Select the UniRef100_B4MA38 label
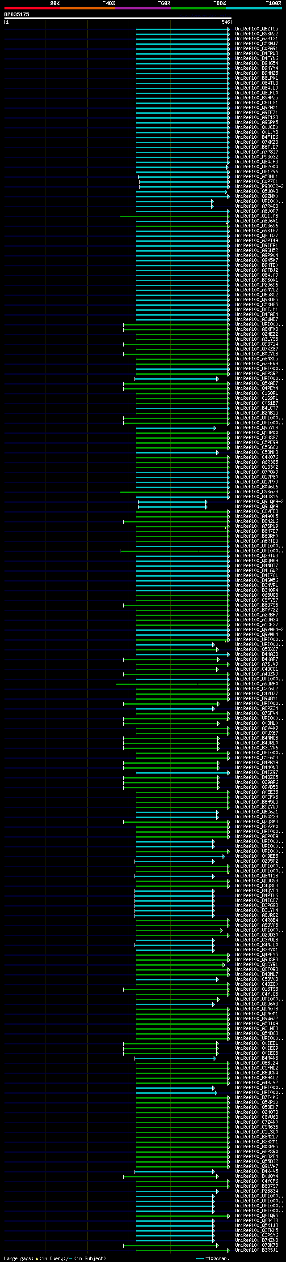 tap(257, 654)
